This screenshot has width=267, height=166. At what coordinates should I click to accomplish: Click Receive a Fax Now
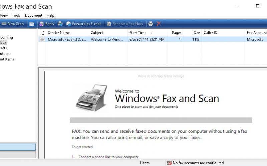[x=125, y=24]
